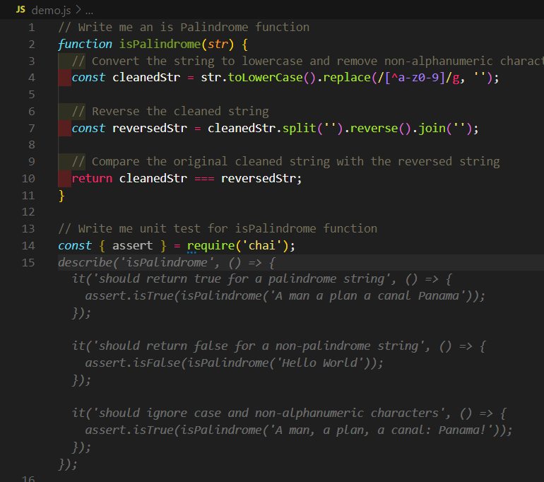The height and width of the screenshot is (482, 544).
Task: Click line number 10 in gutter
Action: [28, 179]
